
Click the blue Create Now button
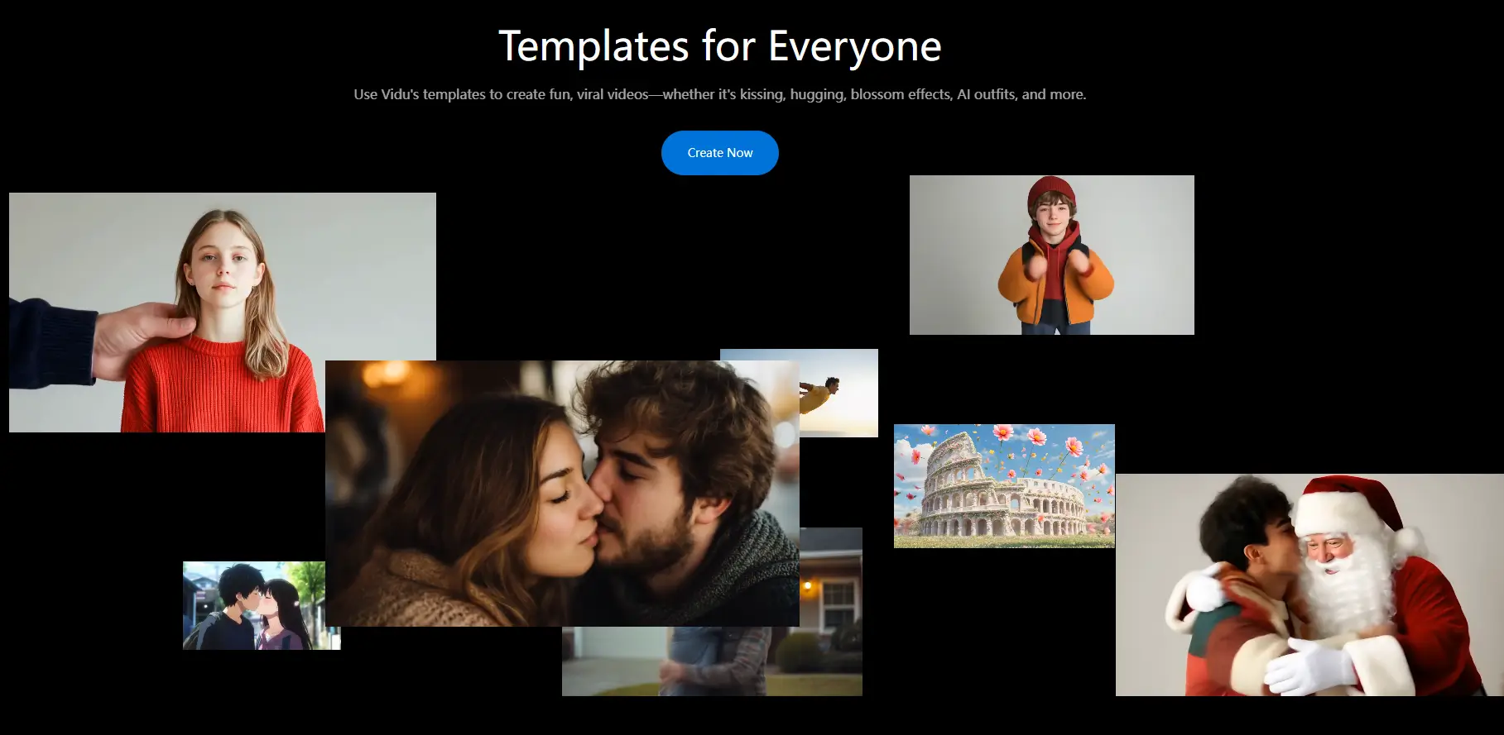pos(719,153)
